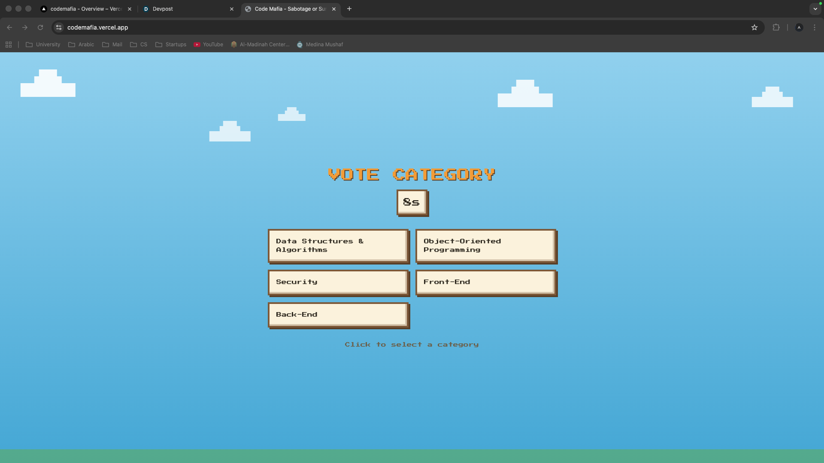
Task: Click the page reload icon
Action: point(40,27)
